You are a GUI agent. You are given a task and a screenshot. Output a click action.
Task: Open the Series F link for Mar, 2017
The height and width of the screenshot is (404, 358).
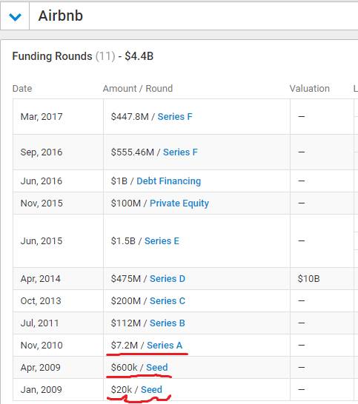coord(175,117)
